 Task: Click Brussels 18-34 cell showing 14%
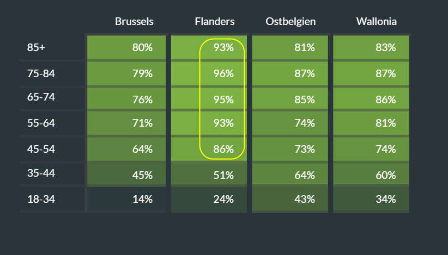(x=126, y=199)
